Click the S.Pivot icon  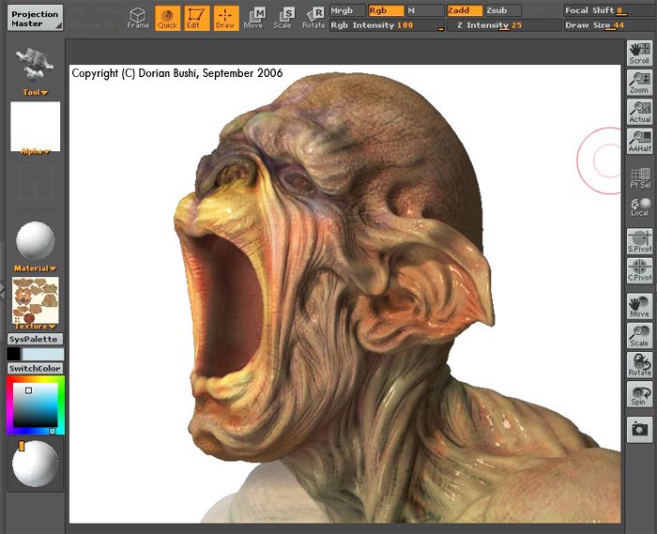click(x=639, y=241)
